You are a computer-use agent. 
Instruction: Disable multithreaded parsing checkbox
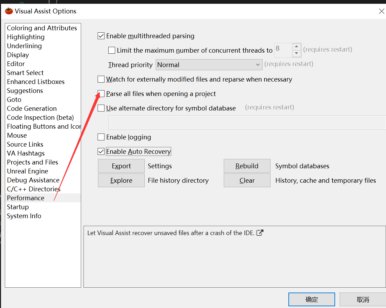pos(101,36)
